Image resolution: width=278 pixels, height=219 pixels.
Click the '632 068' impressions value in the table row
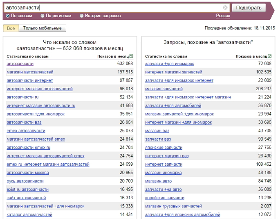point(125,64)
